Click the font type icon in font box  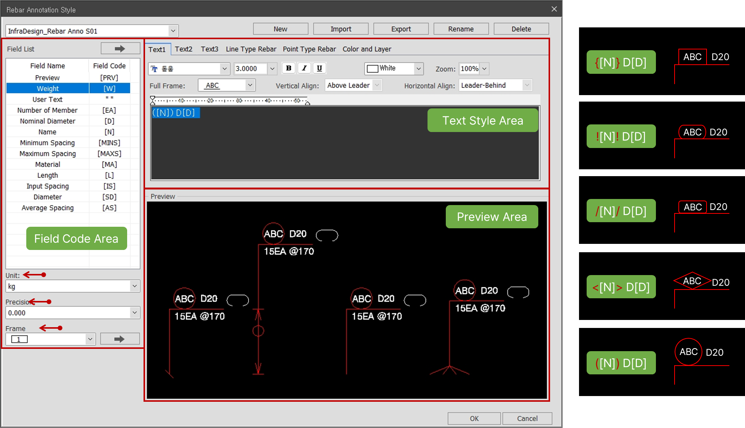tap(154, 69)
